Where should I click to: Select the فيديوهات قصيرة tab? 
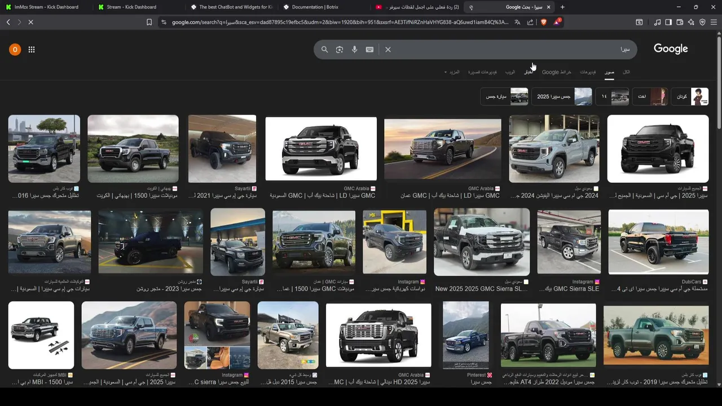coord(483,72)
